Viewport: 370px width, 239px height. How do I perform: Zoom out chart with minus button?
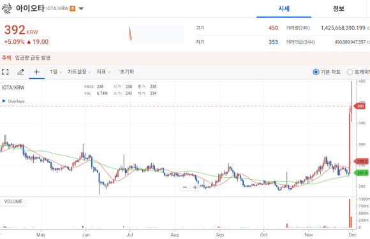tap(185, 187)
